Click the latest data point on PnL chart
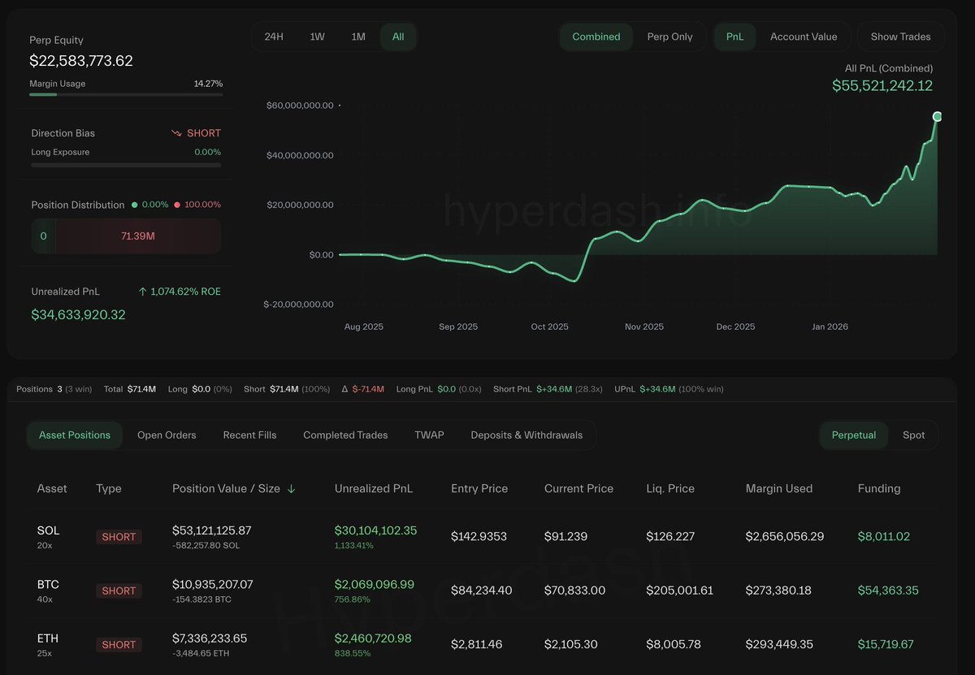Image resolution: width=975 pixels, height=675 pixels. [937, 117]
